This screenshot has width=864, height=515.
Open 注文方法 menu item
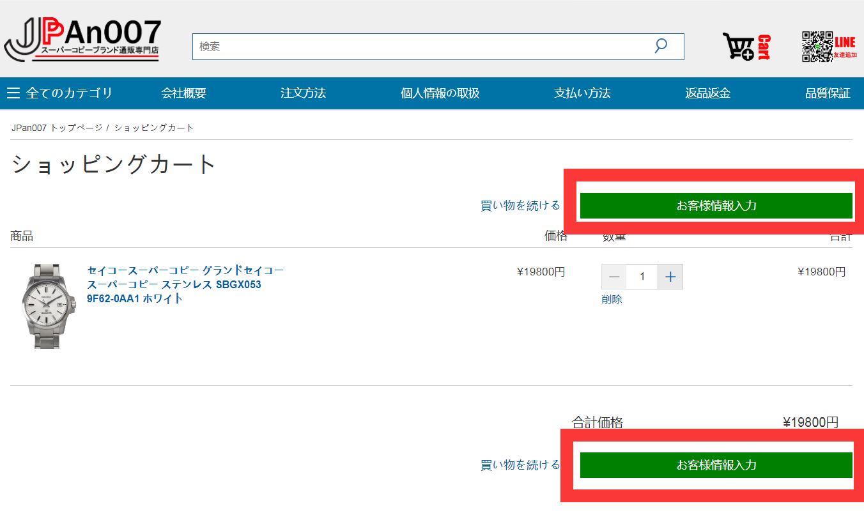click(303, 93)
